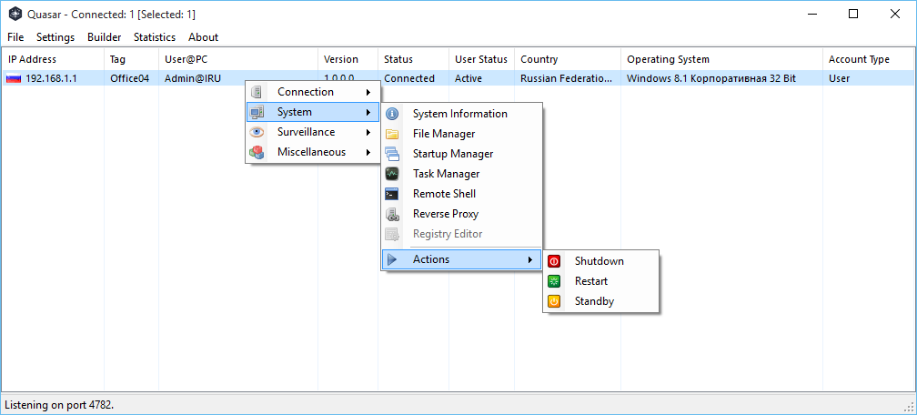Click the System Information blue info icon

click(x=392, y=114)
